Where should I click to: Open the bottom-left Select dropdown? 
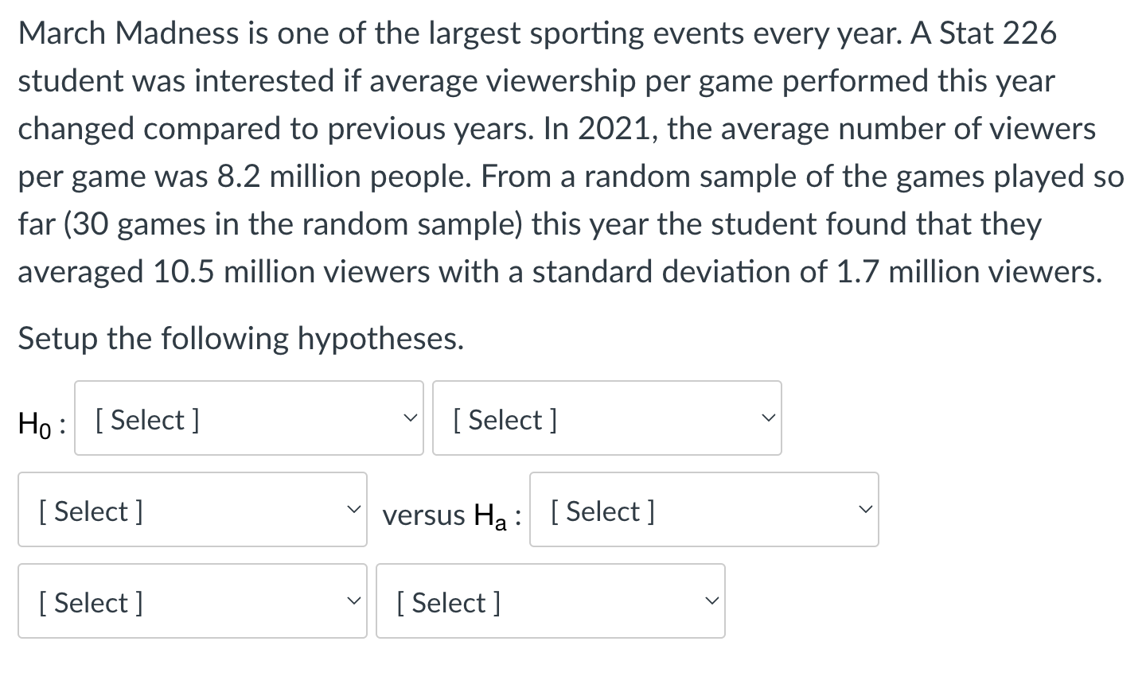tap(192, 601)
